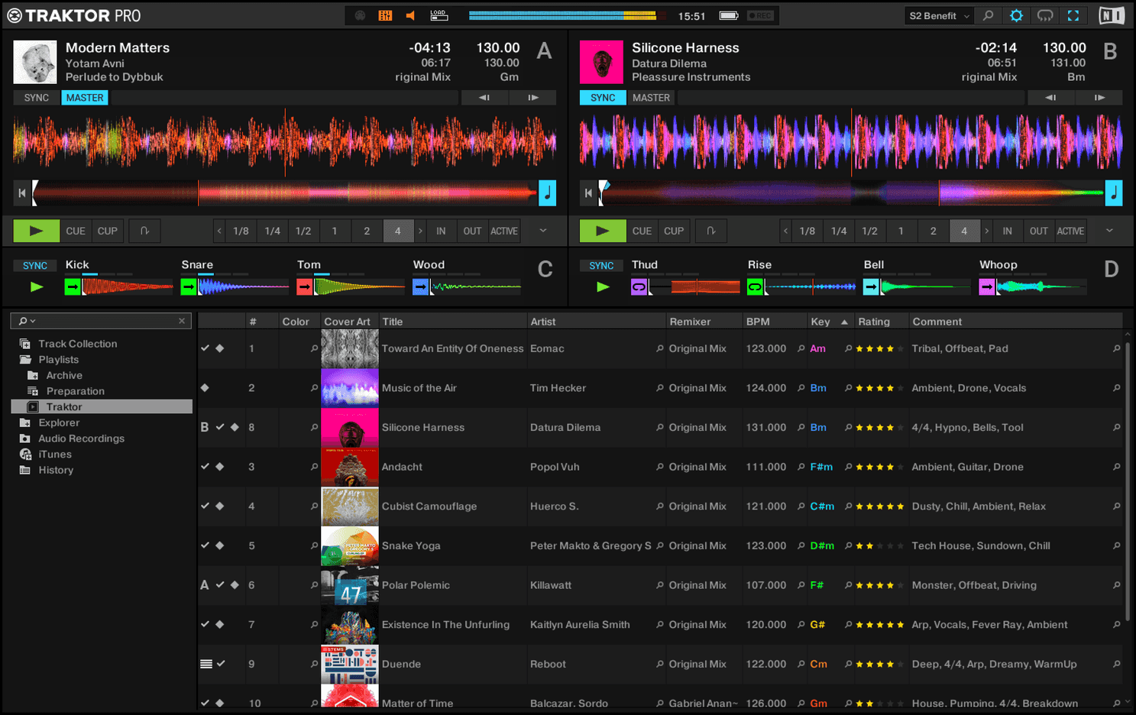Select the mixer layout icon in the header

pos(385,15)
